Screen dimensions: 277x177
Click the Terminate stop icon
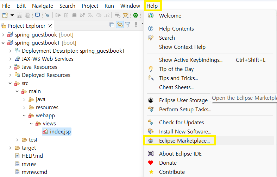pos(74,15)
